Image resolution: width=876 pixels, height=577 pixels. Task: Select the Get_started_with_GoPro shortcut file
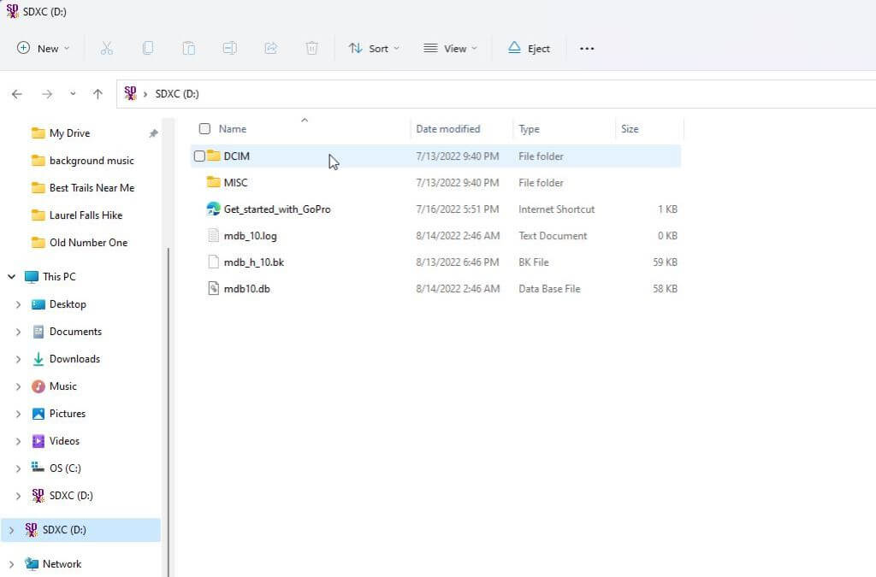pyautogui.click(x=276, y=209)
